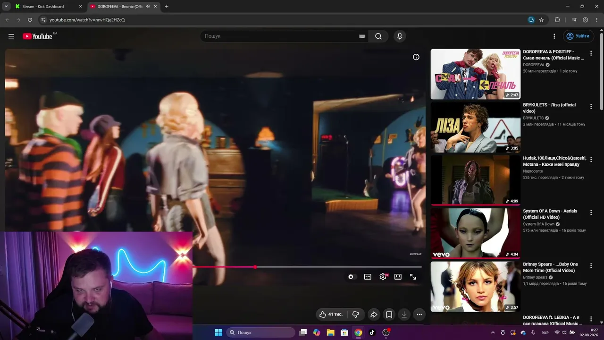Open options for BRYKULETS Ліза video
The image size is (604, 340).
[x=591, y=106]
